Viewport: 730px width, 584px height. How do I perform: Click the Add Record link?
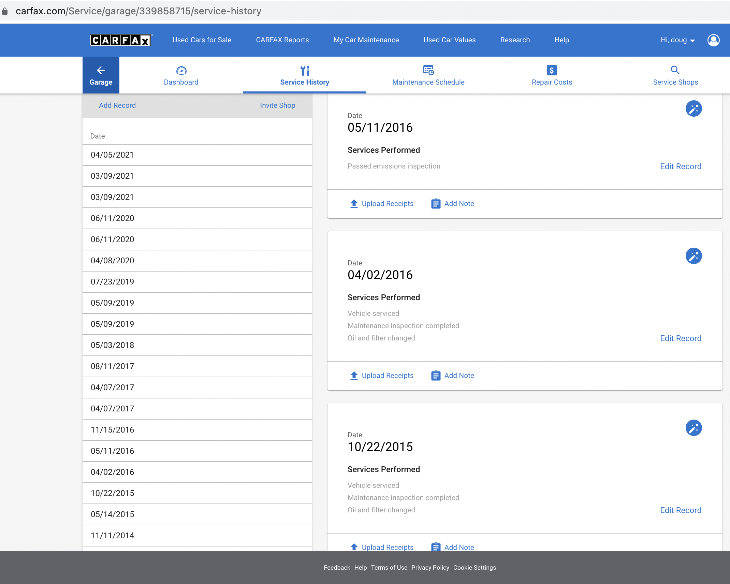coord(117,105)
